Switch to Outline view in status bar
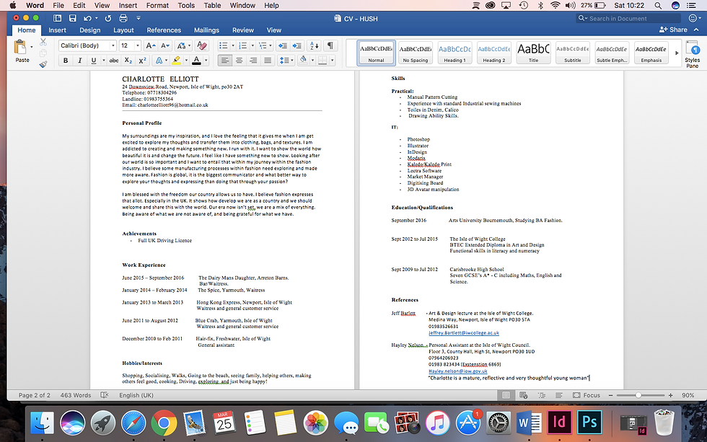This screenshot has height=442, width=707. point(542,395)
